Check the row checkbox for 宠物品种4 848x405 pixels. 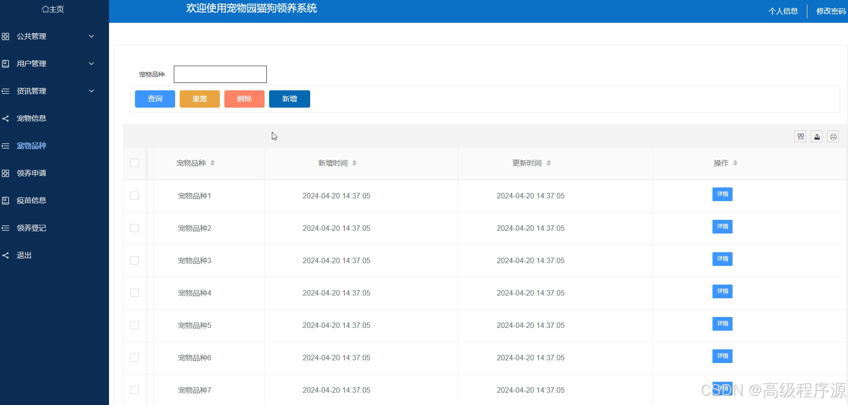135,293
